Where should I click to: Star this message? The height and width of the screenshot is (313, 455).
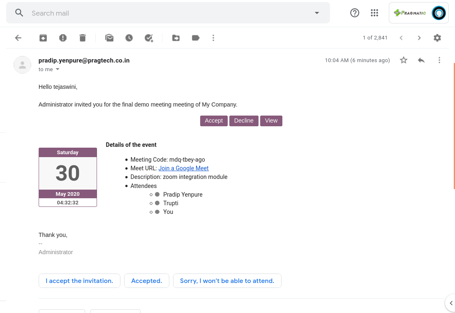point(404,60)
